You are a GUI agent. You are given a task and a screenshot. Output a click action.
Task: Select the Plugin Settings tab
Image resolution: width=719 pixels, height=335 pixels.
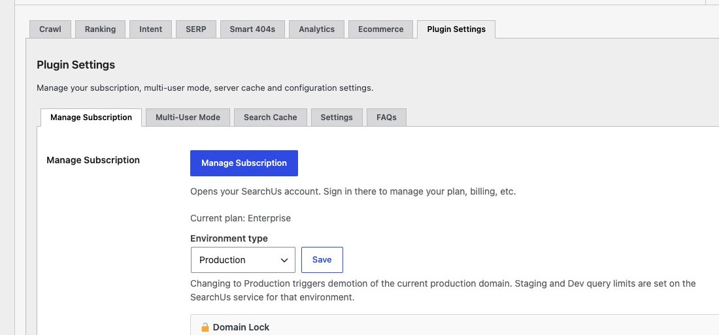coord(456,29)
